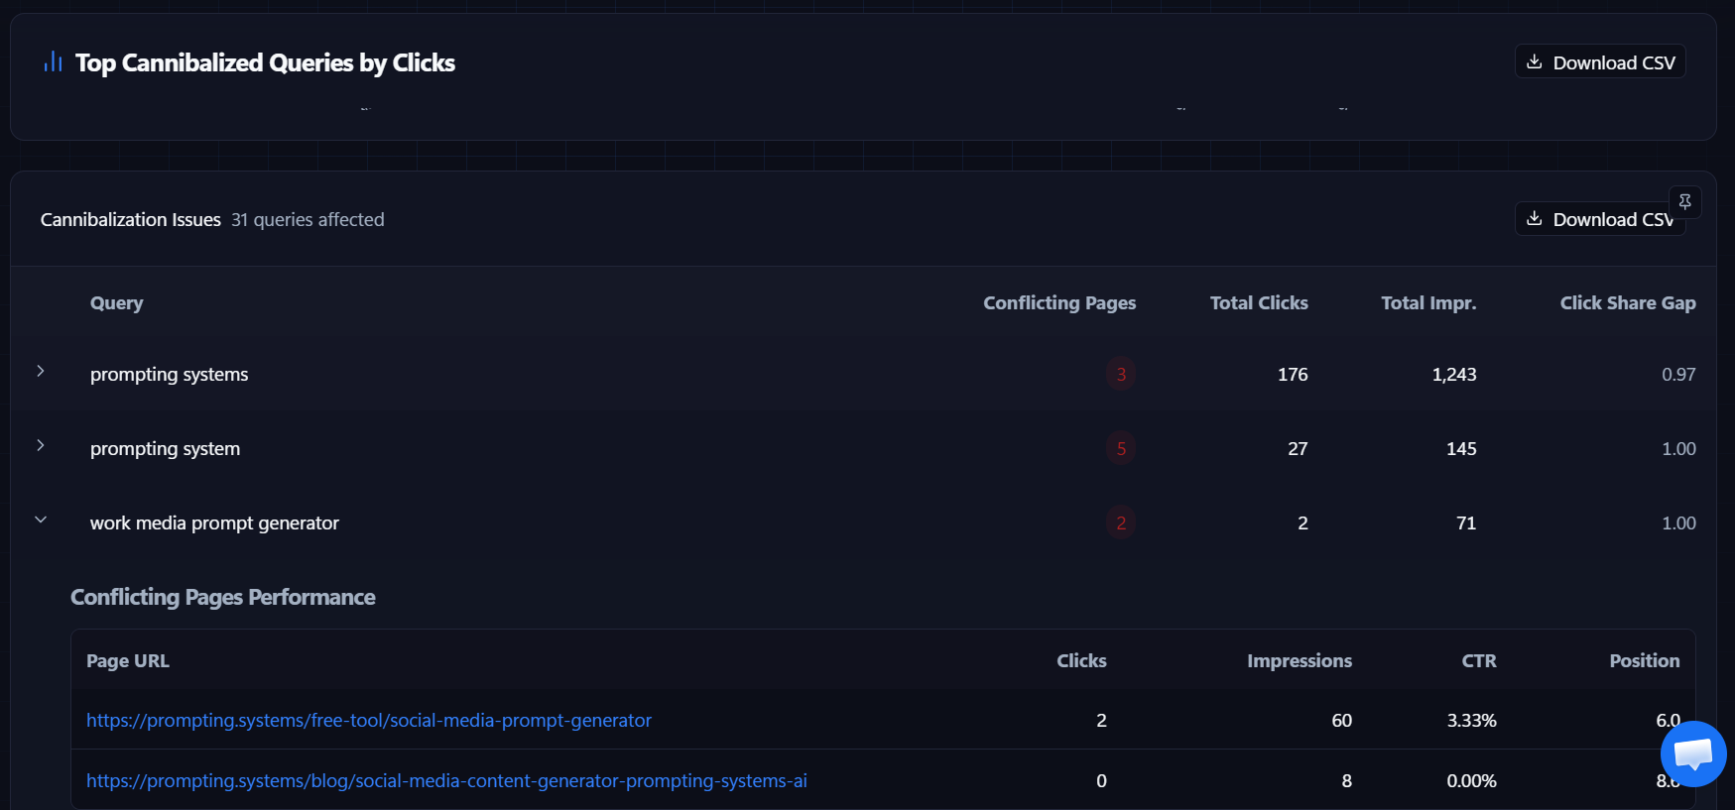Viewport: 1735px width, 810px height.
Task: Click the Page URL column header
Action: tap(128, 661)
